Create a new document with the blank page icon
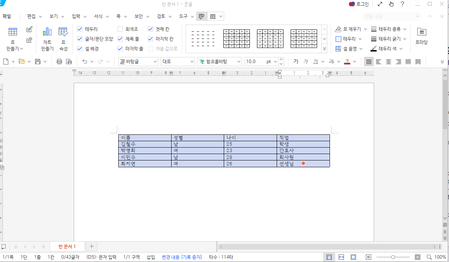This screenshot has width=449, height=262. (6, 62)
